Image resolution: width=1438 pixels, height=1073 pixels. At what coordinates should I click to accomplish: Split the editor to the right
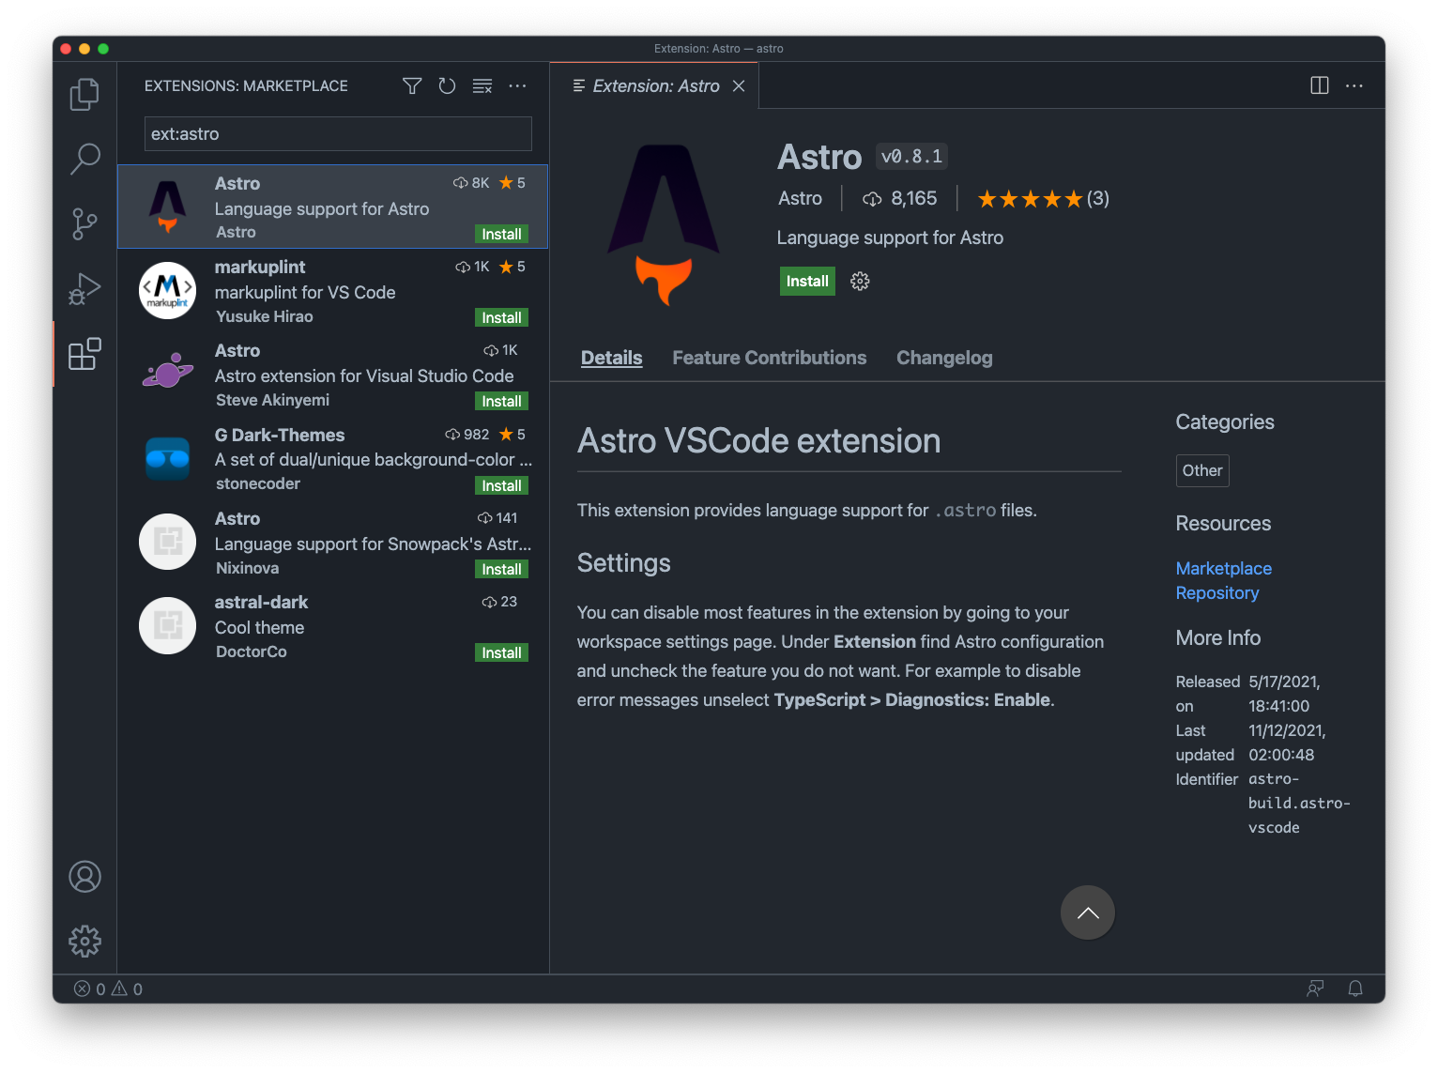pos(1319,85)
